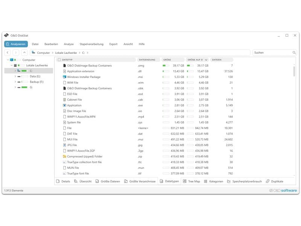Switch to the Details tab
301x226 pixels.
(x=63, y=181)
